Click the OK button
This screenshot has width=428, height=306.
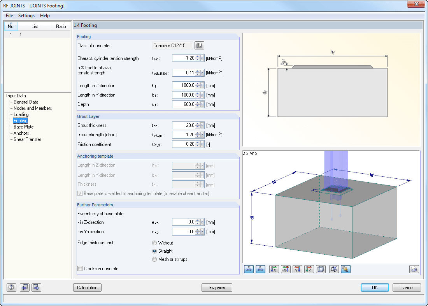tap(375, 287)
